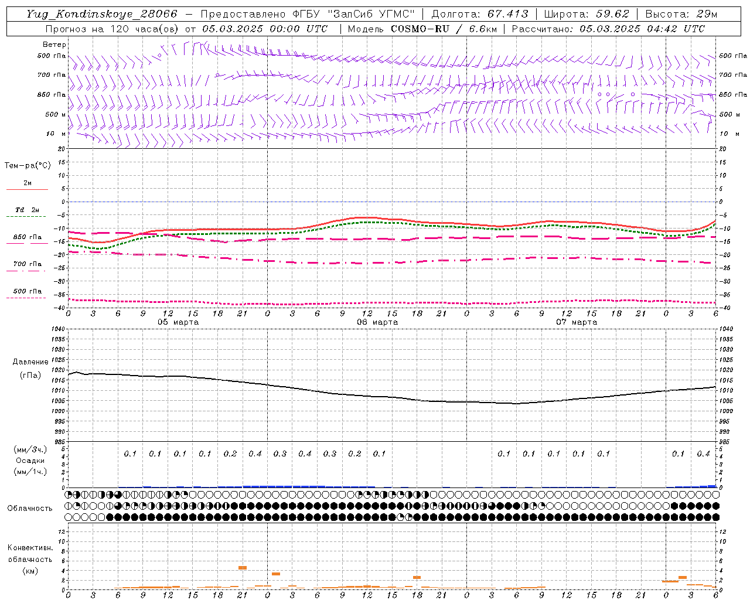Click the Конвективн. label
The width and height of the screenshot is (750, 600).
point(30,548)
